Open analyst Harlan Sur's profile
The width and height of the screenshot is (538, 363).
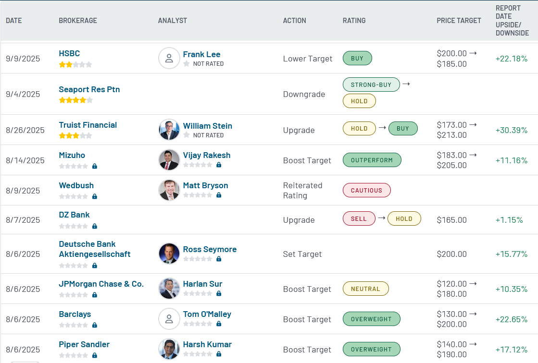[202, 284]
